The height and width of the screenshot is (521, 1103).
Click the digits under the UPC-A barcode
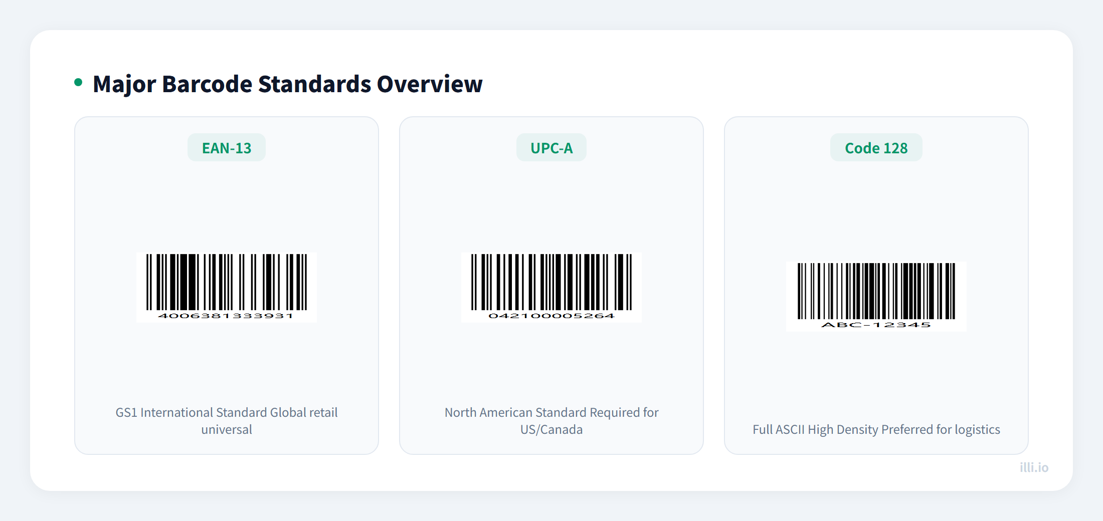[x=551, y=316]
